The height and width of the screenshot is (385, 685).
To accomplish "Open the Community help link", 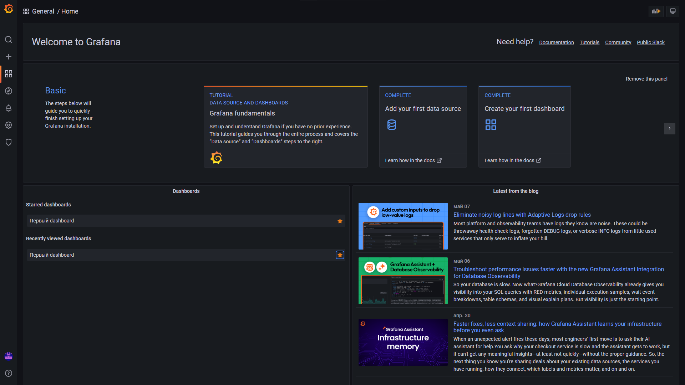I will pos(618,42).
